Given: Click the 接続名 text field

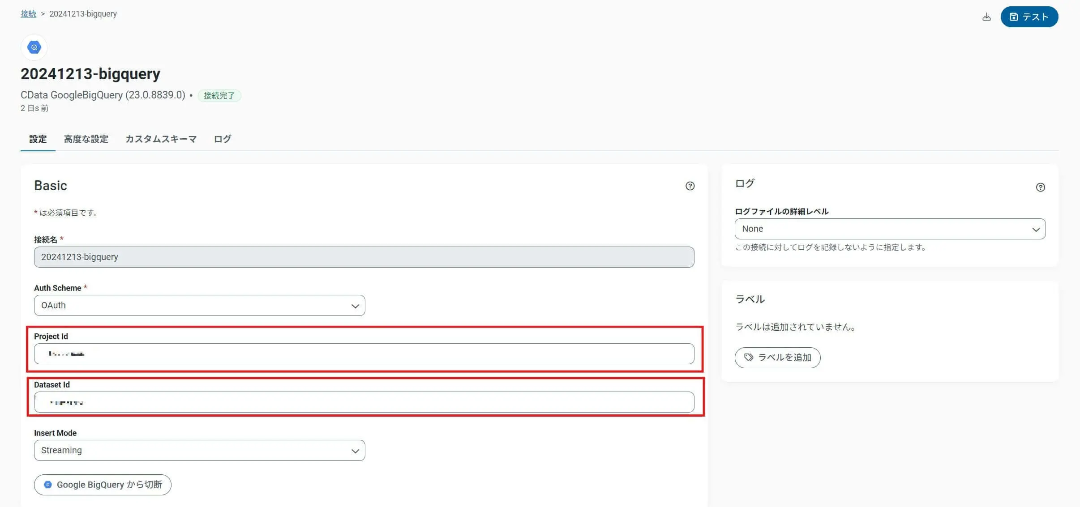Looking at the screenshot, I should tap(364, 257).
